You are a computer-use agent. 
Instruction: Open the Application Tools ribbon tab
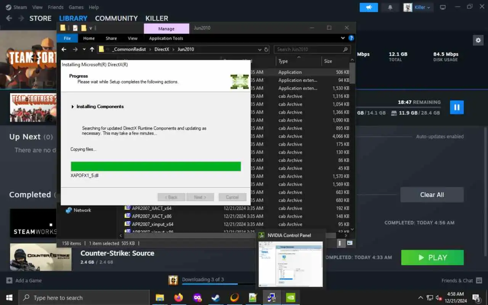[166, 38]
